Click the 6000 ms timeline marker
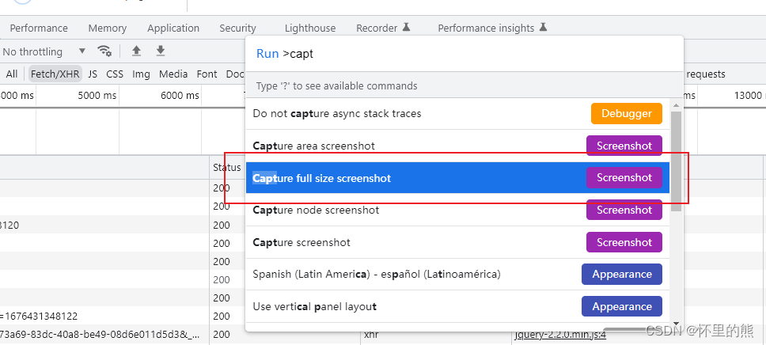This screenshot has width=766, height=345. tap(180, 95)
